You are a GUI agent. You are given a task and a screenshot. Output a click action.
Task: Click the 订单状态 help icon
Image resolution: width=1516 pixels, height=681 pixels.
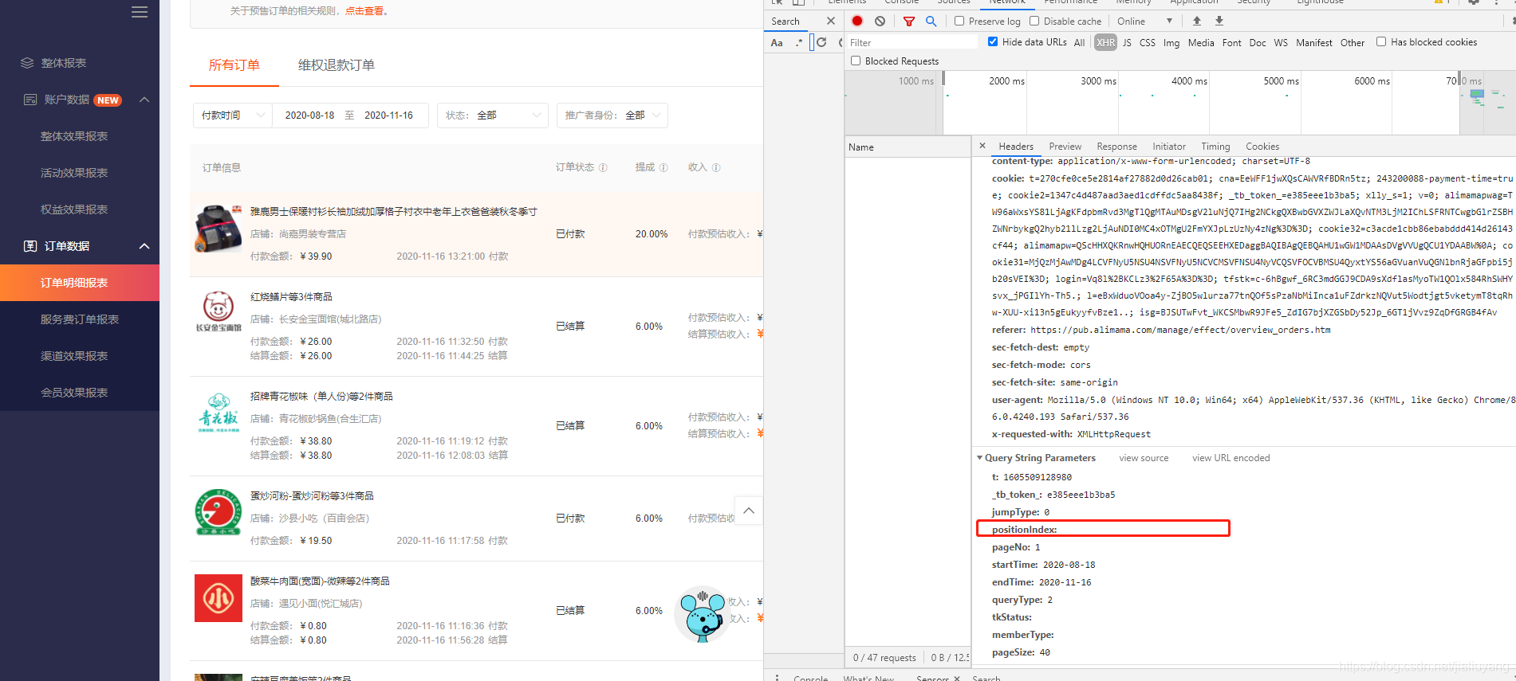pyautogui.click(x=603, y=167)
